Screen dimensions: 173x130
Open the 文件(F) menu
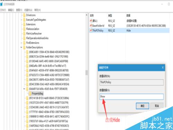pos(3,10)
